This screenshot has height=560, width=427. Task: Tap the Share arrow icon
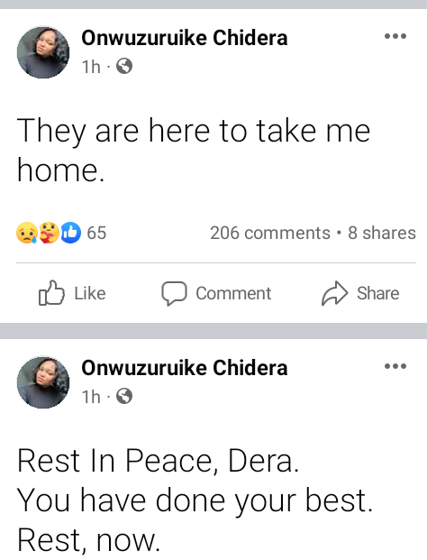pyautogui.click(x=334, y=293)
